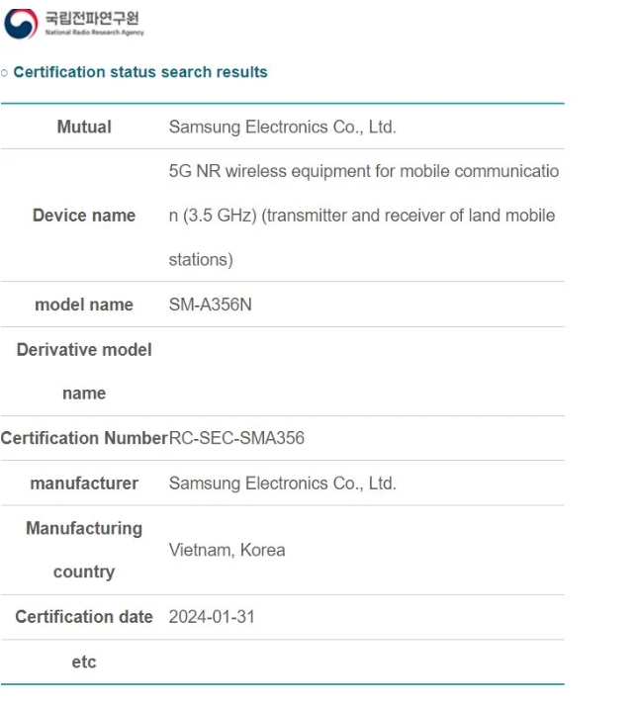This screenshot has width=638, height=703.
Task: Click the 'Certification Number' label
Action: pos(84,438)
